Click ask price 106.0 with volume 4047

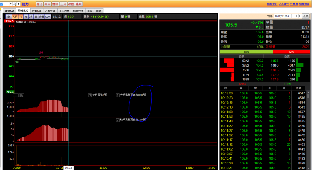274,66
